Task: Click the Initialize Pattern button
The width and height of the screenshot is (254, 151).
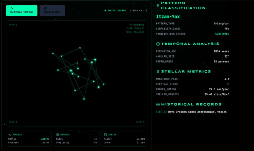Action: tap(22, 10)
